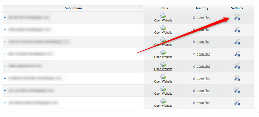Click the open files link in the last row
259x117 pixels.
tap(203, 103)
